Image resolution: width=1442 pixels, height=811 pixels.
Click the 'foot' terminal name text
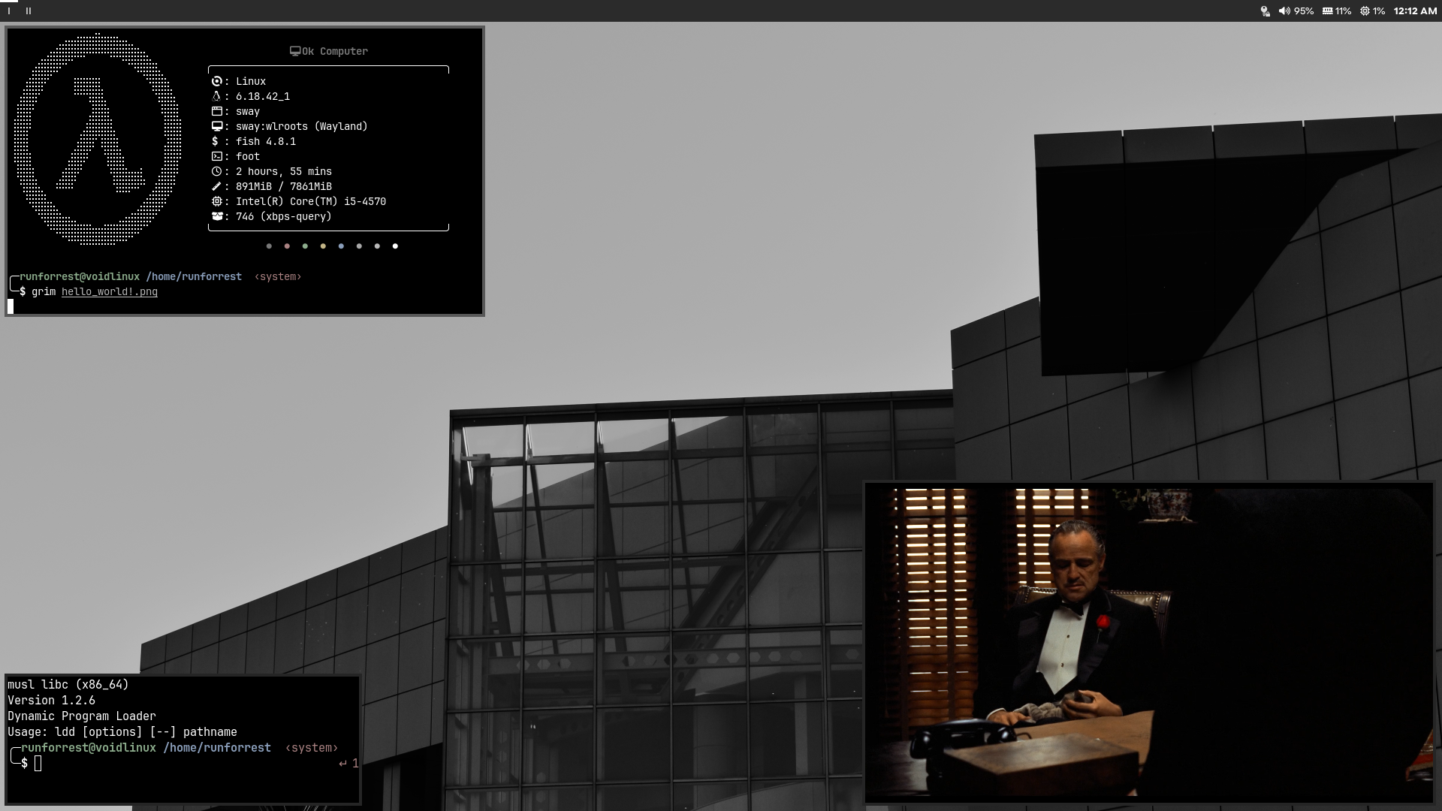(248, 156)
